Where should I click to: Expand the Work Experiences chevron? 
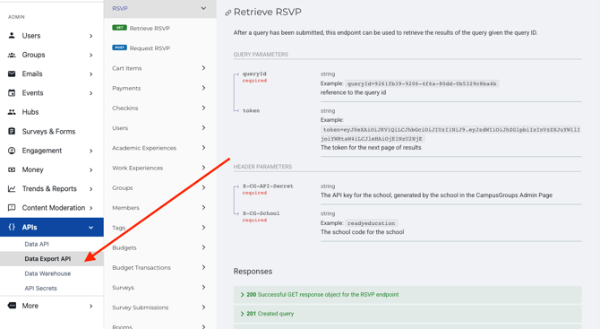pyautogui.click(x=203, y=168)
